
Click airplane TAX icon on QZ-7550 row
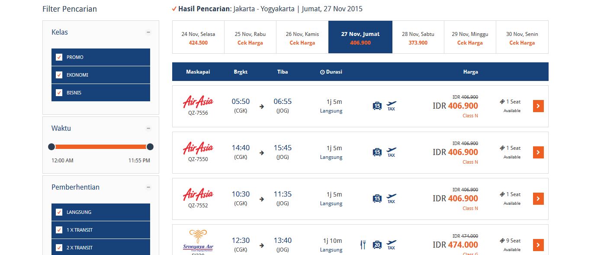pos(391,152)
